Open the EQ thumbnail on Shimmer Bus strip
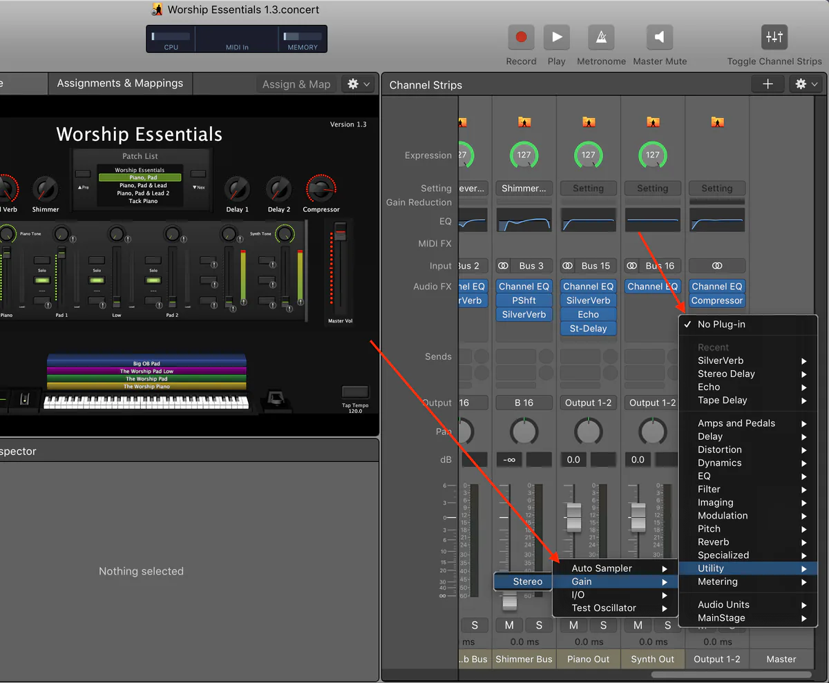 (x=524, y=220)
